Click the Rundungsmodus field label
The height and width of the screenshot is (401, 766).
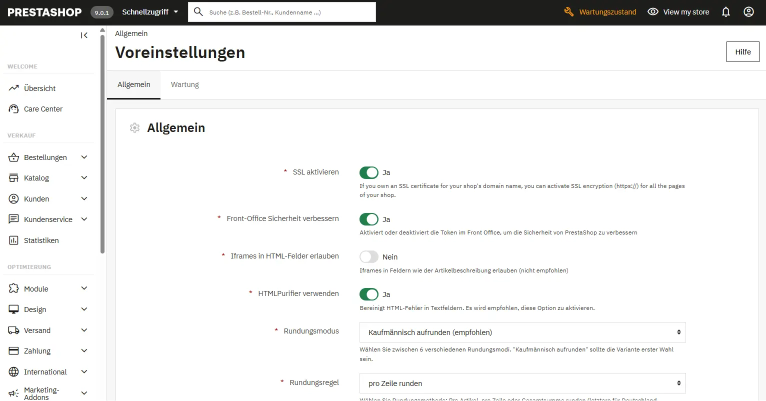click(311, 331)
